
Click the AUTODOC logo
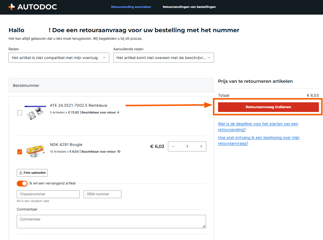33,7
